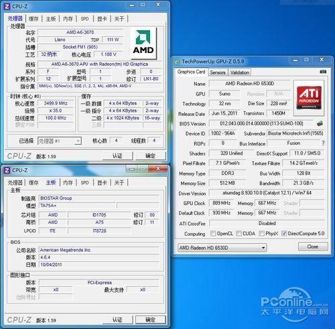
Task: Click 确定 button in bottom CPU-Z window
Action: tap(150, 320)
